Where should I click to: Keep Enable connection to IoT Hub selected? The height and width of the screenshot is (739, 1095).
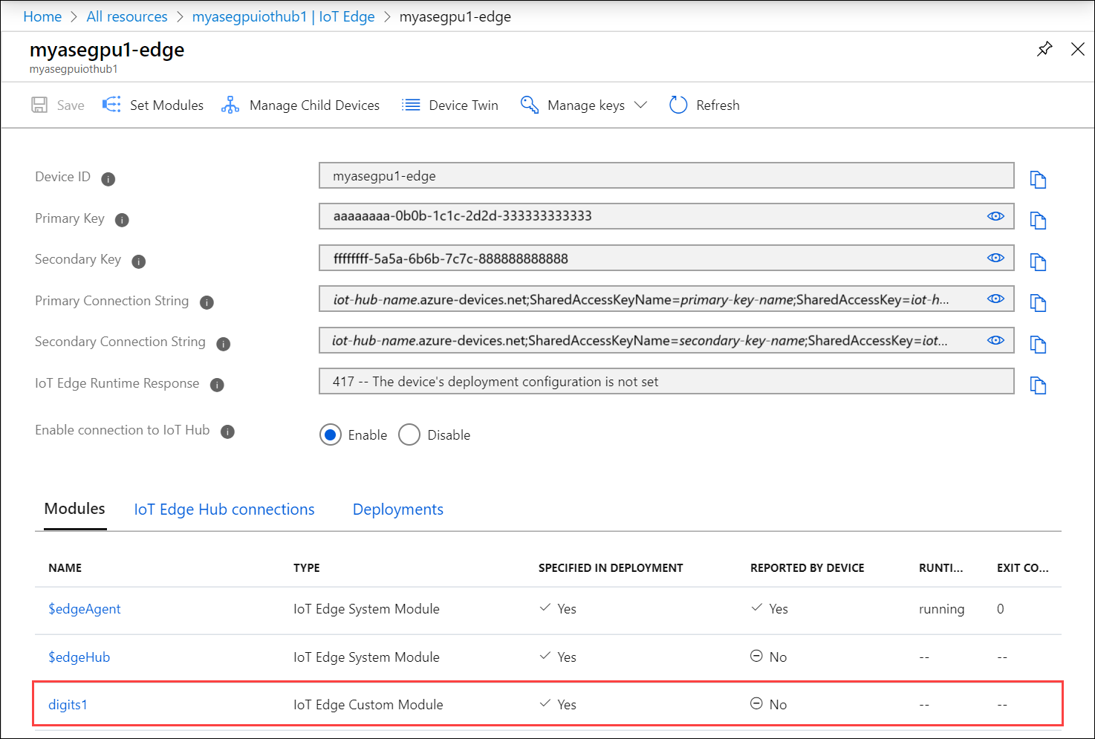pyautogui.click(x=331, y=434)
